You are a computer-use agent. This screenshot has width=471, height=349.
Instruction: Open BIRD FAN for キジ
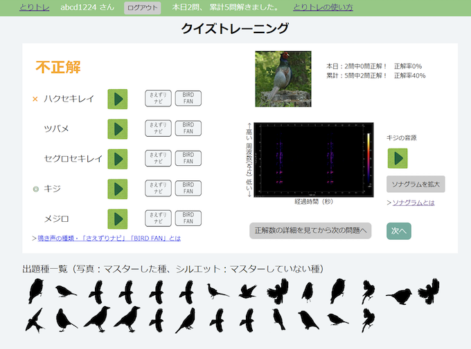coord(188,188)
